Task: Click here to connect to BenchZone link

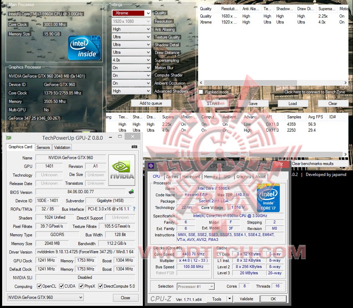Action: [x=315, y=92]
